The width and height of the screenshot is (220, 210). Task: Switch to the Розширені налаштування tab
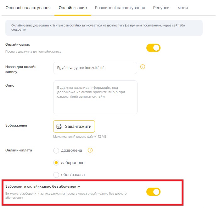120,8
